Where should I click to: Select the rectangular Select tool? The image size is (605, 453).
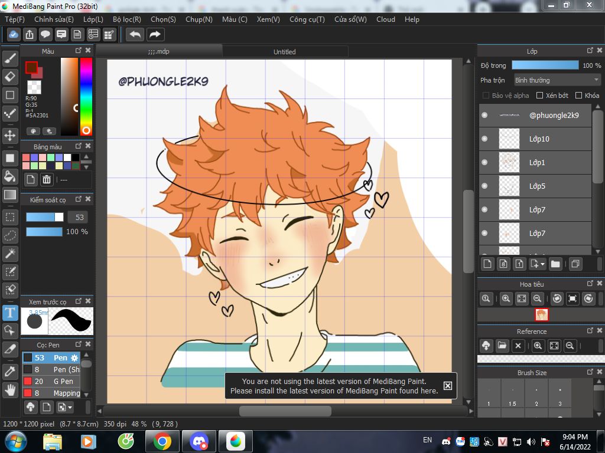pyautogui.click(x=10, y=217)
